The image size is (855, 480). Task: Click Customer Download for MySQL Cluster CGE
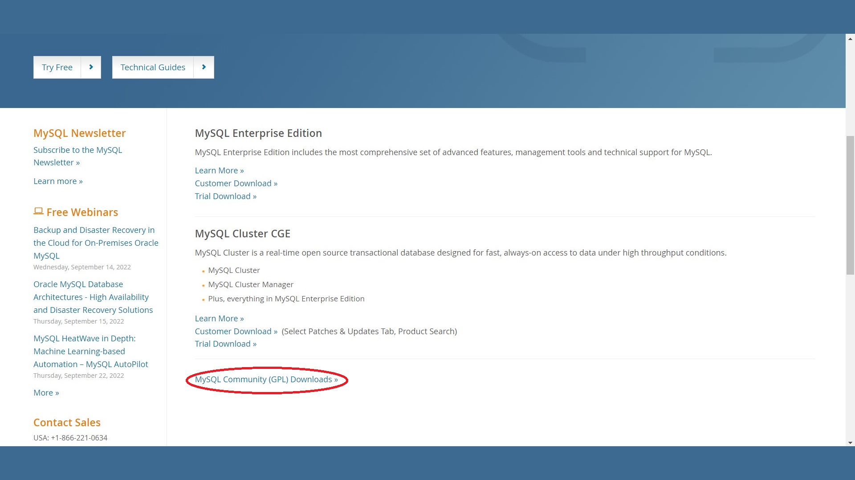(x=236, y=331)
